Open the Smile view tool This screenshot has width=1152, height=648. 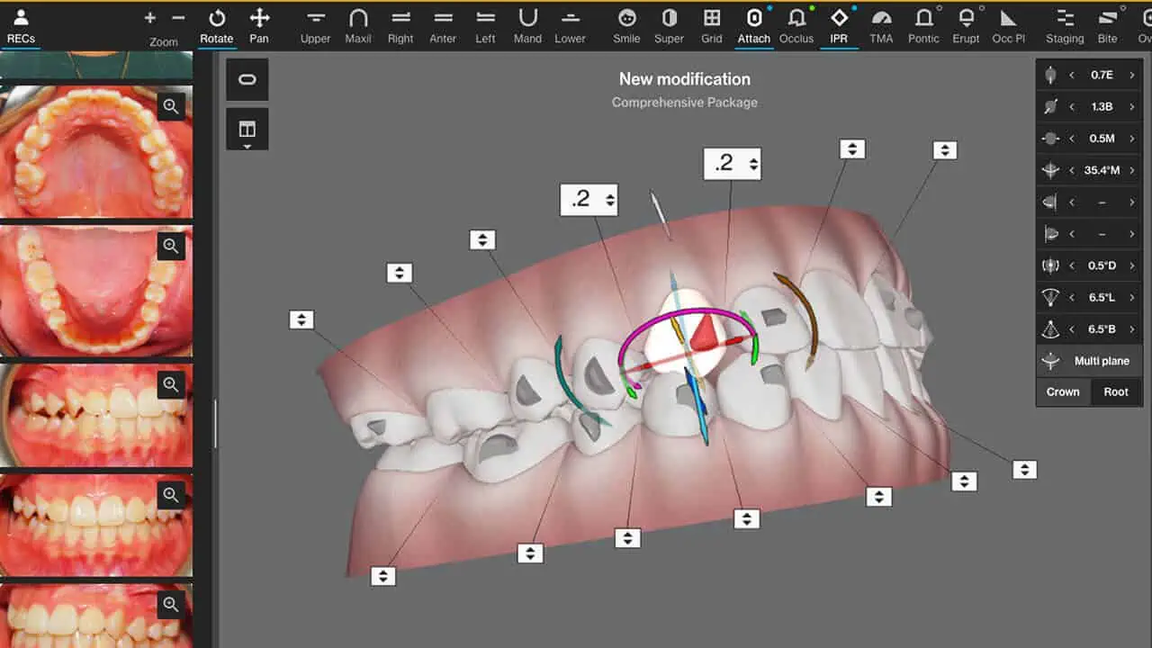coord(626,22)
